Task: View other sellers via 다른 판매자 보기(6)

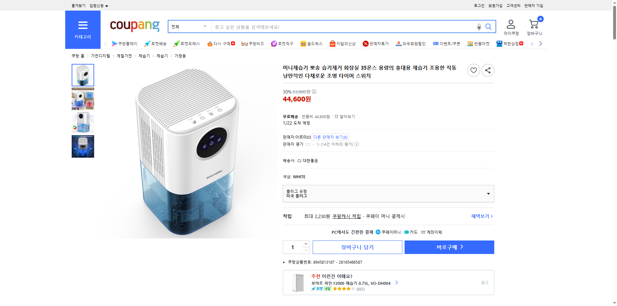Action: [x=330, y=137]
